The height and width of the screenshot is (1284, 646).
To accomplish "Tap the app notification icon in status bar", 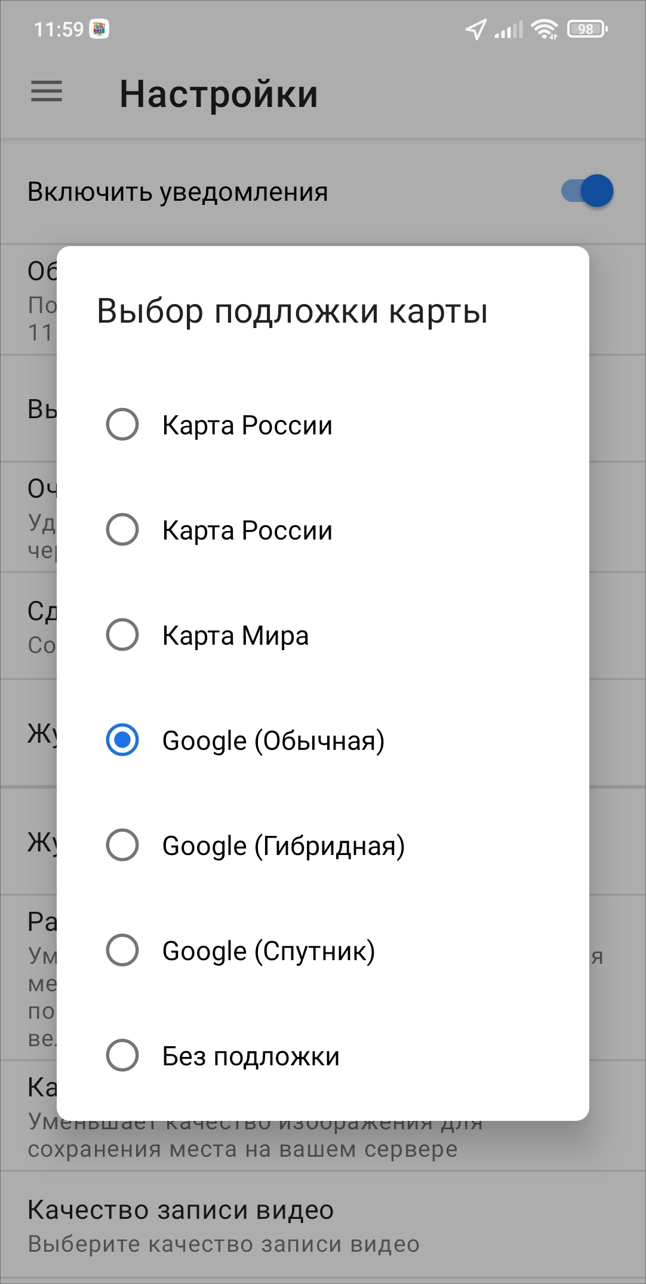I will [x=99, y=29].
